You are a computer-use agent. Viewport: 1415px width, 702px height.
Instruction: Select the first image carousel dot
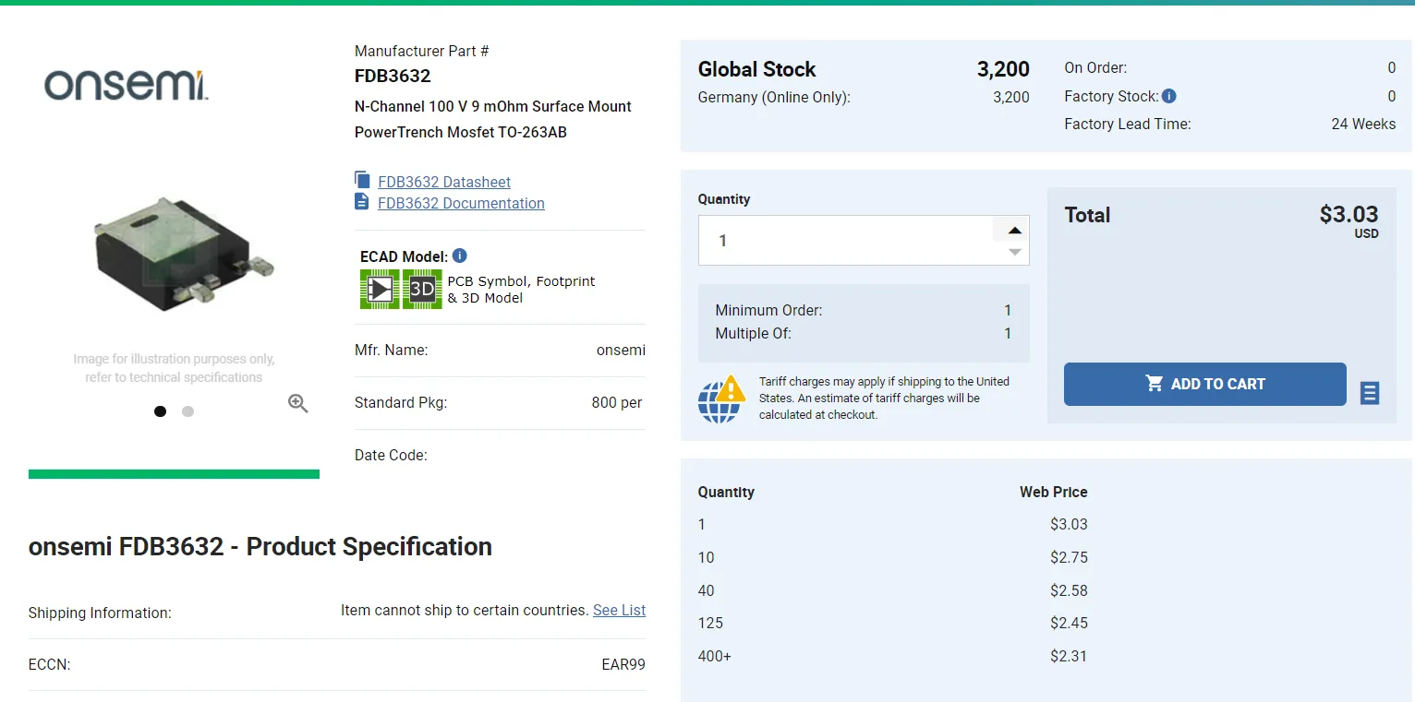161,411
